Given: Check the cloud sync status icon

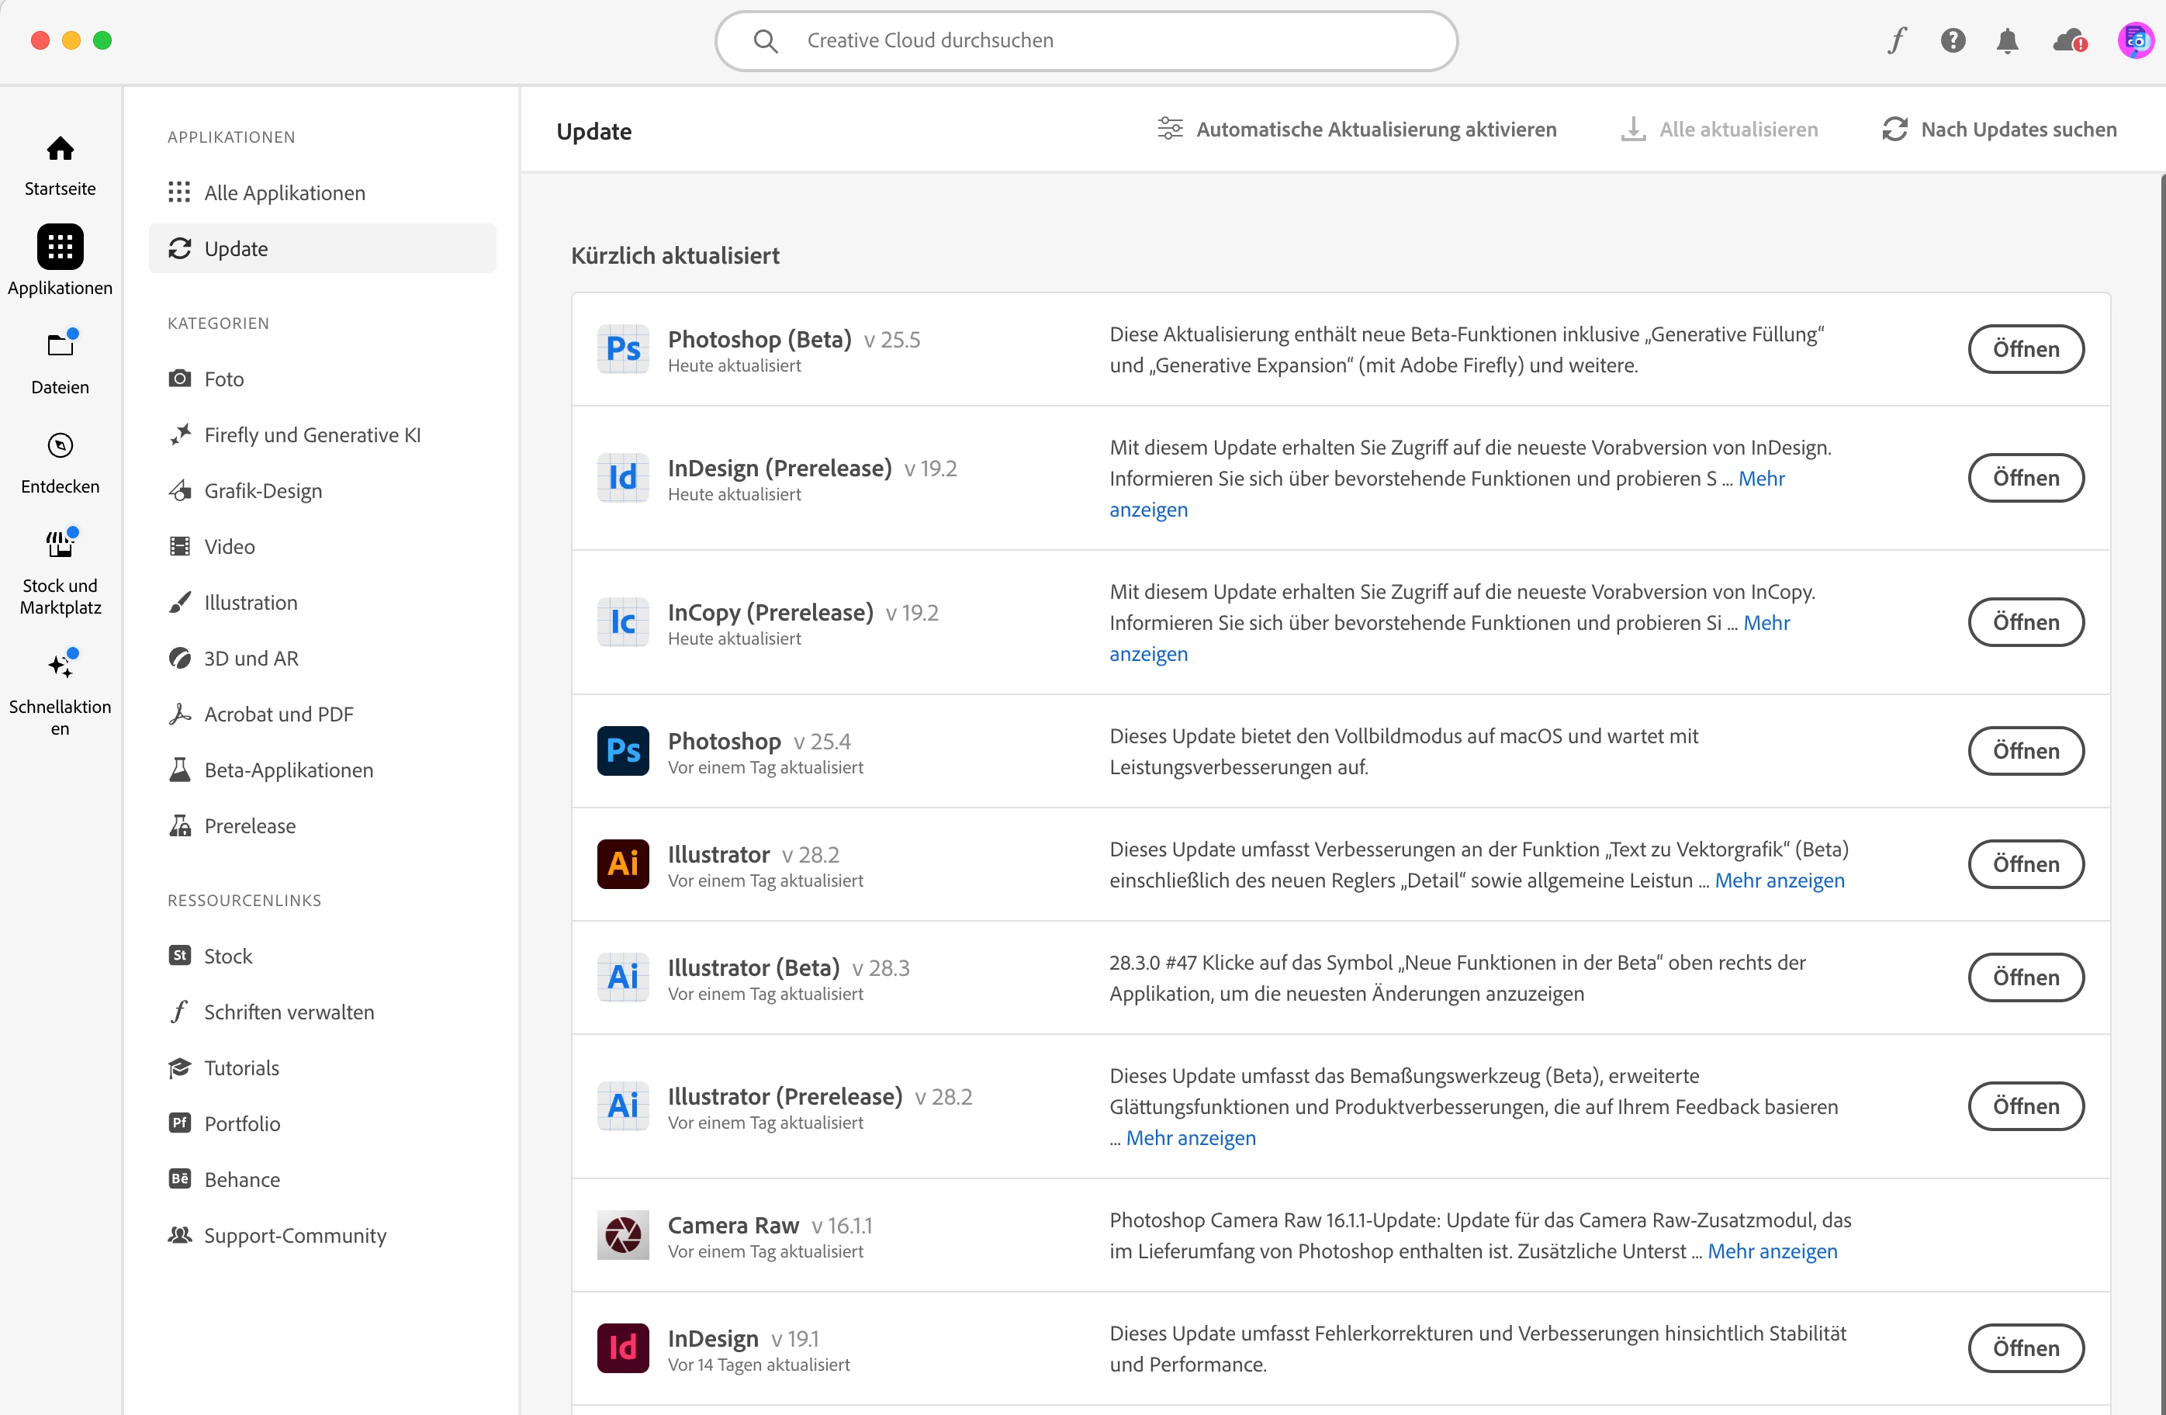Looking at the screenshot, I should coord(2068,40).
